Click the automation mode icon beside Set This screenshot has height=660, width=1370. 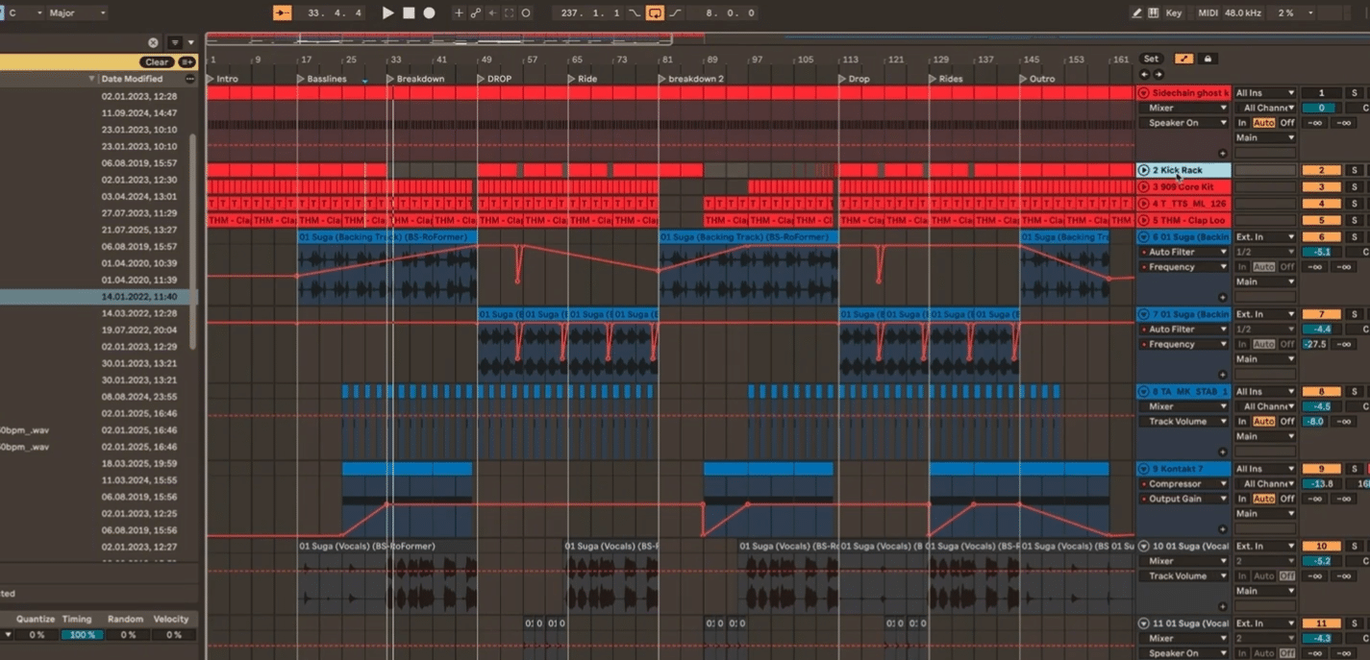tap(1184, 59)
